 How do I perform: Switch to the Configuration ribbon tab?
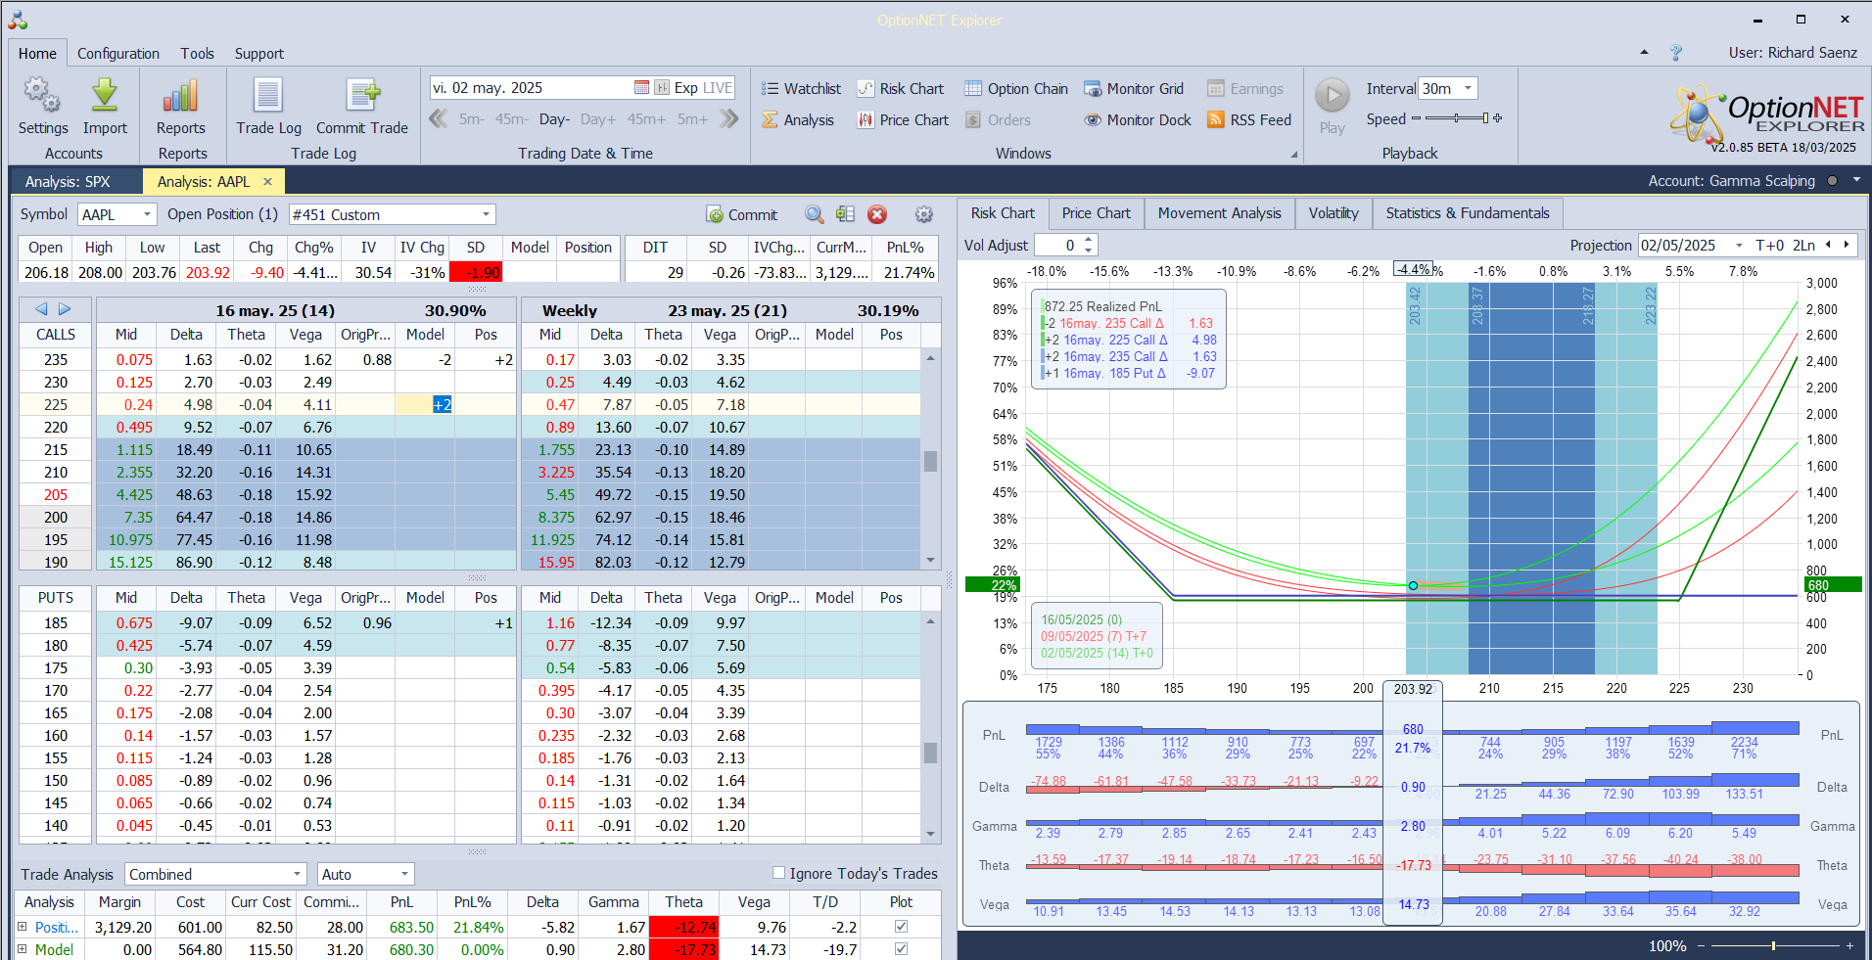[x=118, y=54]
